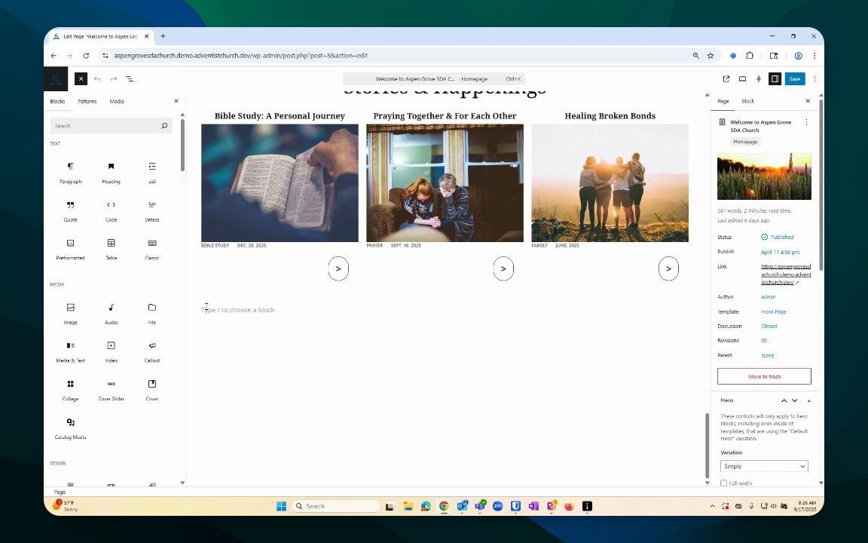
Task: Toggle the Full-width checkbox
Action: click(x=724, y=483)
